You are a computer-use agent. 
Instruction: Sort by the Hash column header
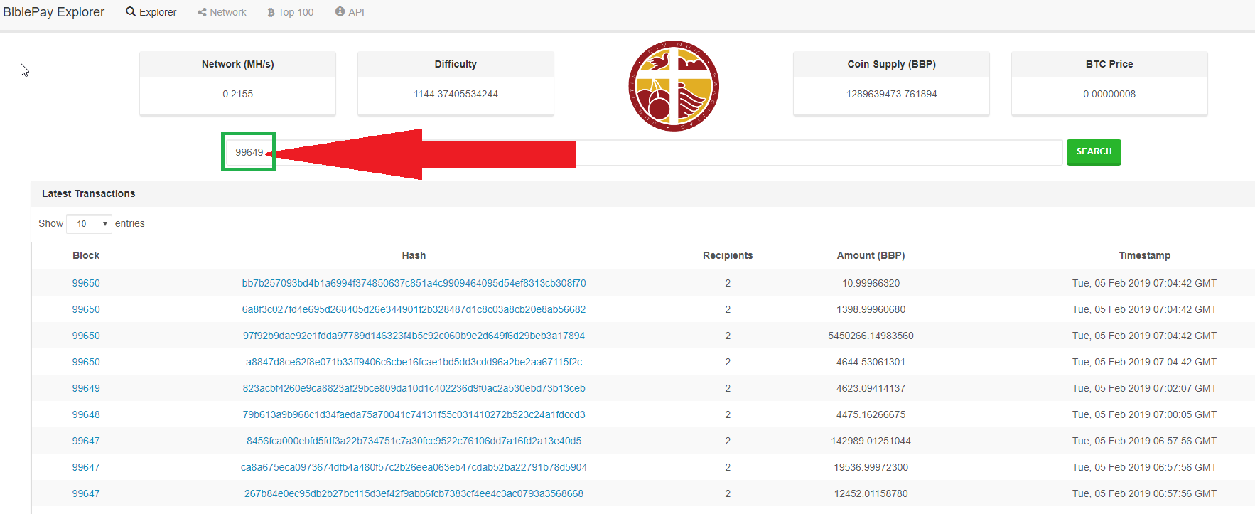pos(414,255)
